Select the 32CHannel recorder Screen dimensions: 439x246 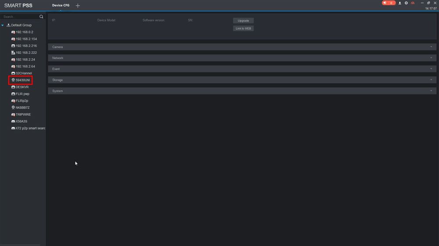point(22,73)
